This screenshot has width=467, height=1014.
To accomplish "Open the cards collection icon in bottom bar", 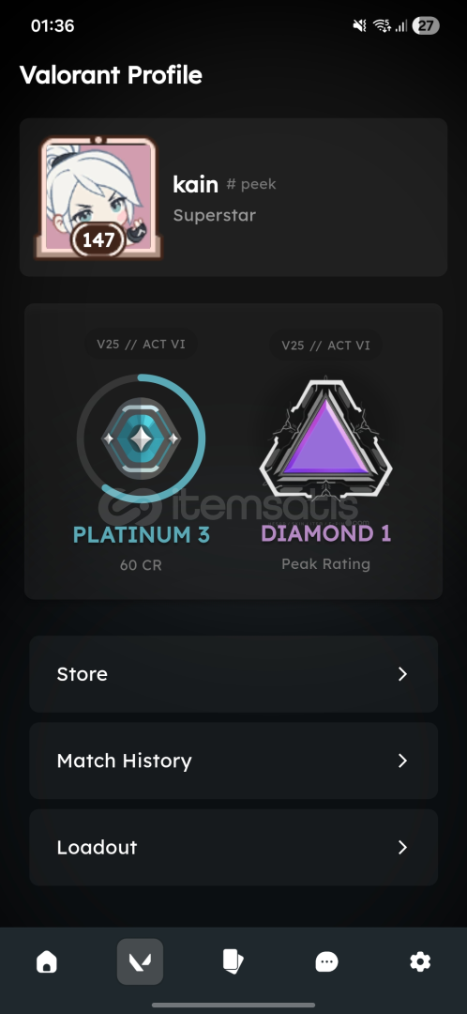I will 233,961.
